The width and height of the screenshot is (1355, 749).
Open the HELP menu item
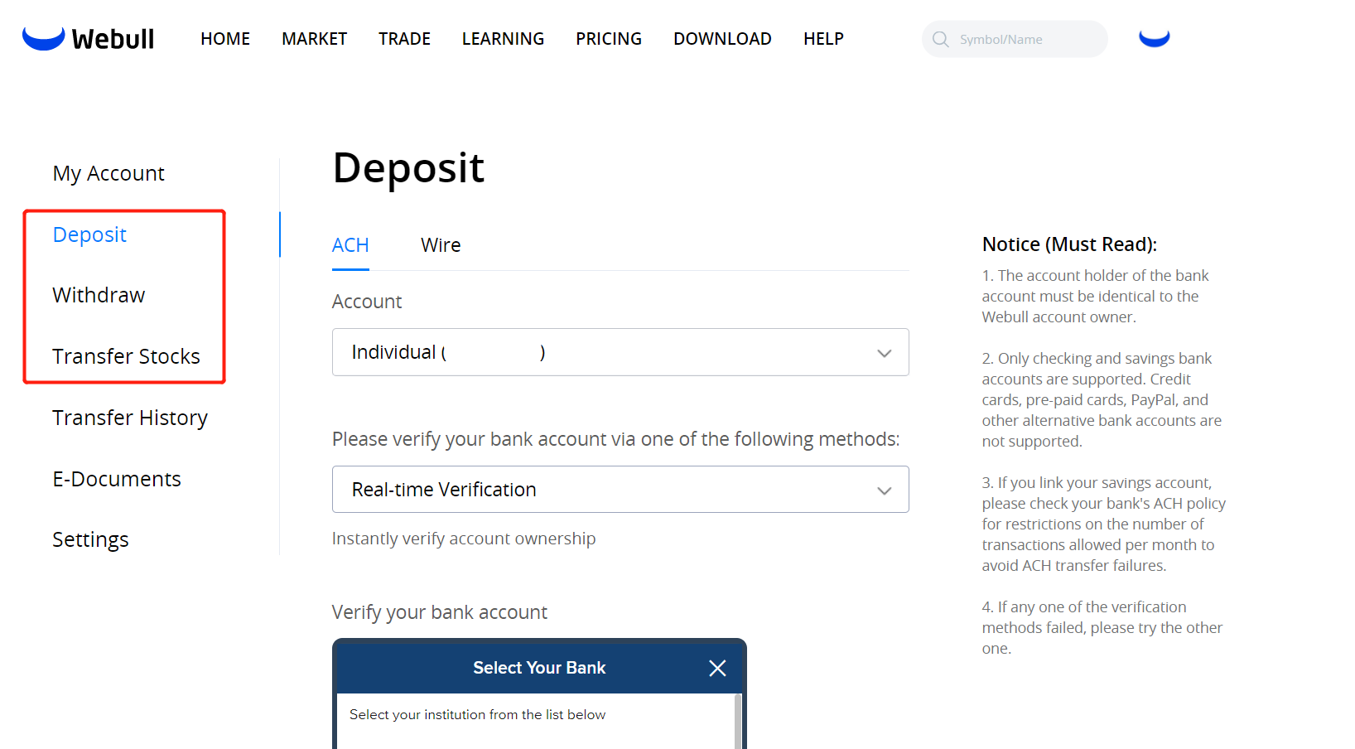click(823, 39)
